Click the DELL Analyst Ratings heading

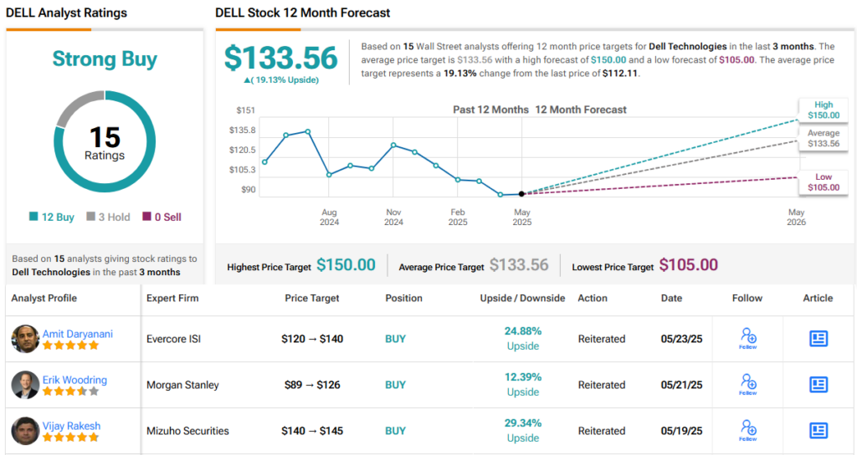[x=66, y=13]
